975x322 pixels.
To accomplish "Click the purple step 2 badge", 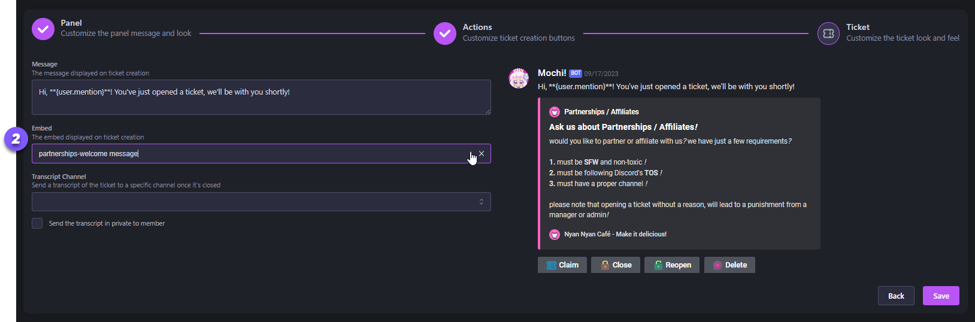I will coord(16,139).
